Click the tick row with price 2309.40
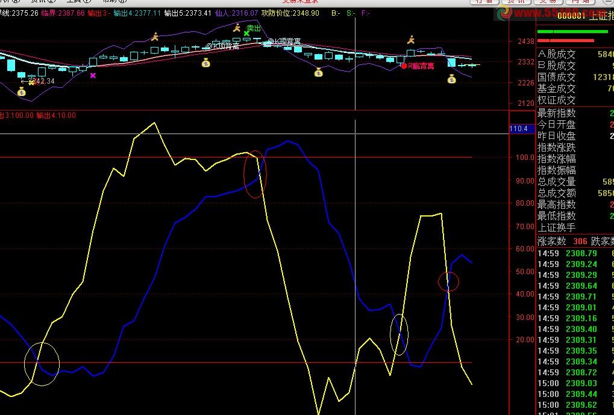 [x=575, y=330]
